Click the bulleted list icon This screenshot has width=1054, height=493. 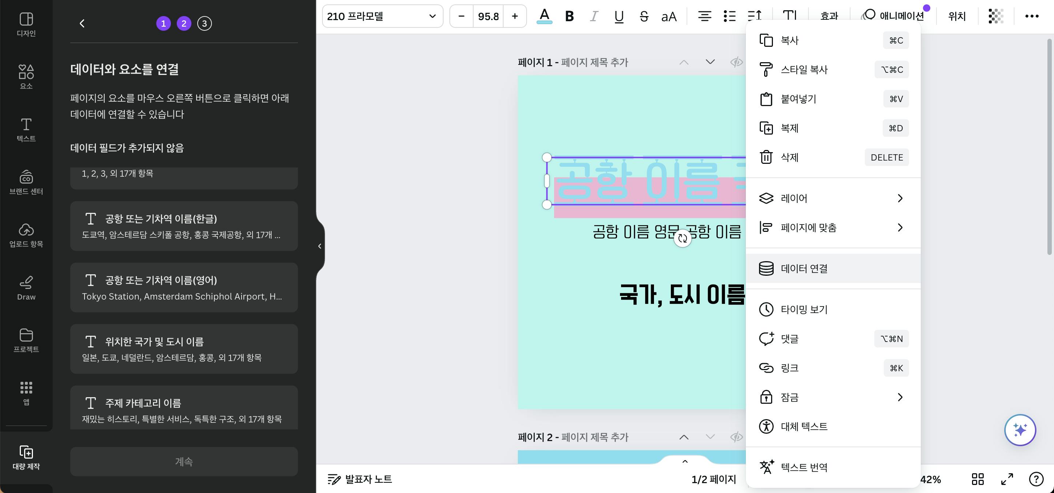729,16
